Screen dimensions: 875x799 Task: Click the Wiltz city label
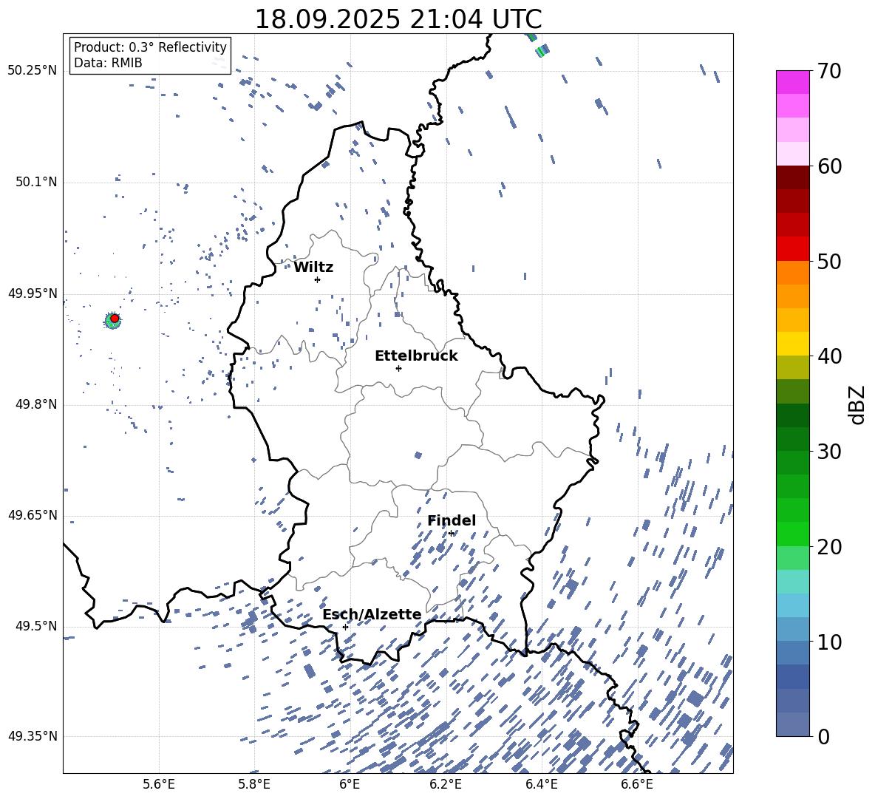(x=313, y=268)
